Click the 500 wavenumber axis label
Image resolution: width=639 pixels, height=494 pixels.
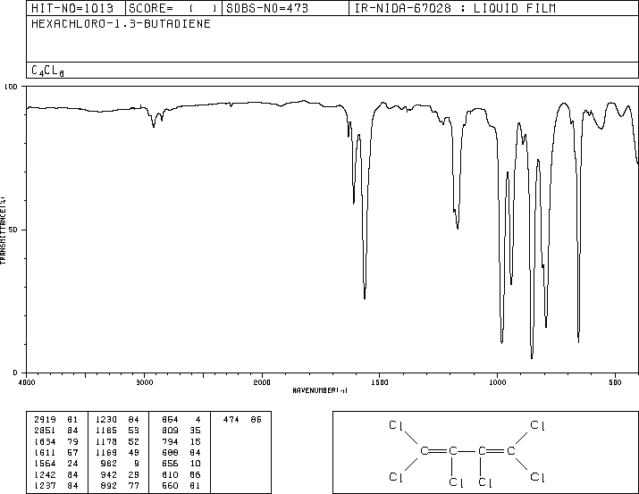click(x=615, y=382)
